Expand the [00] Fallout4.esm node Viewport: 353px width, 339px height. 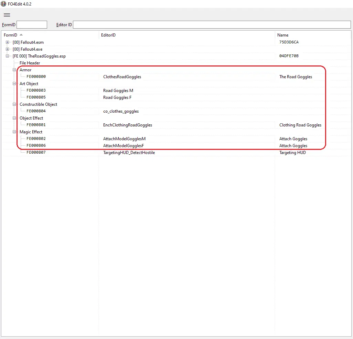pyautogui.click(x=8, y=42)
